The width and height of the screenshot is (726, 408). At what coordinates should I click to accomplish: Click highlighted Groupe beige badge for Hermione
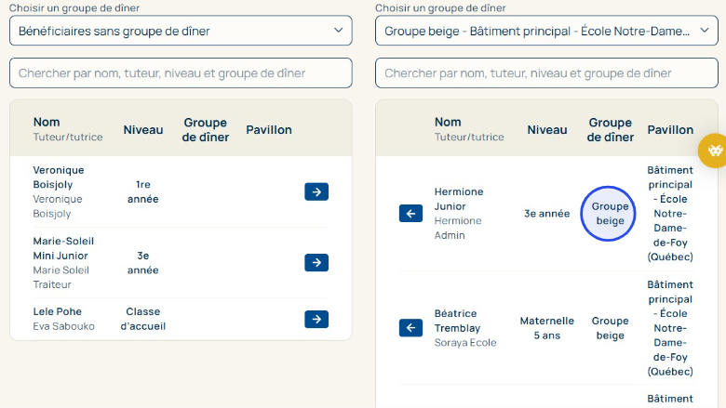click(x=611, y=213)
